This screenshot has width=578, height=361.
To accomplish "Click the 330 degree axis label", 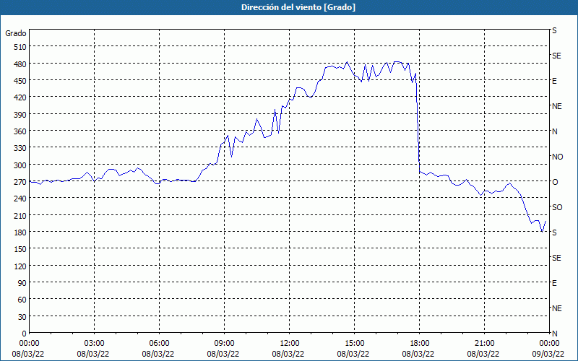I will [x=20, y=148].
